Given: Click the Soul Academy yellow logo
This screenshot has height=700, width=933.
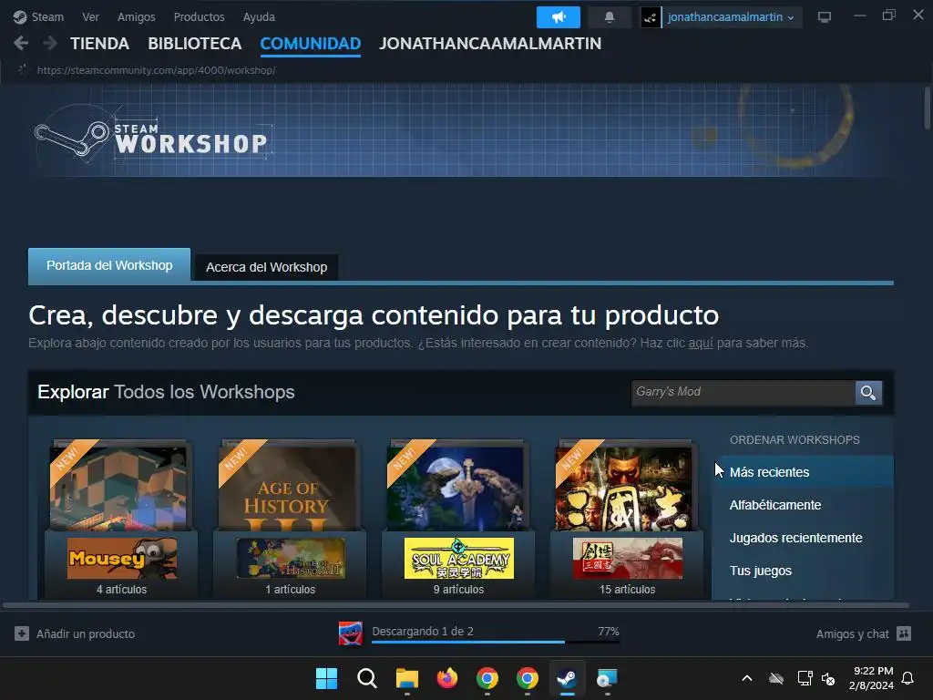Looking at the screenshot, I should pos(459,559).
